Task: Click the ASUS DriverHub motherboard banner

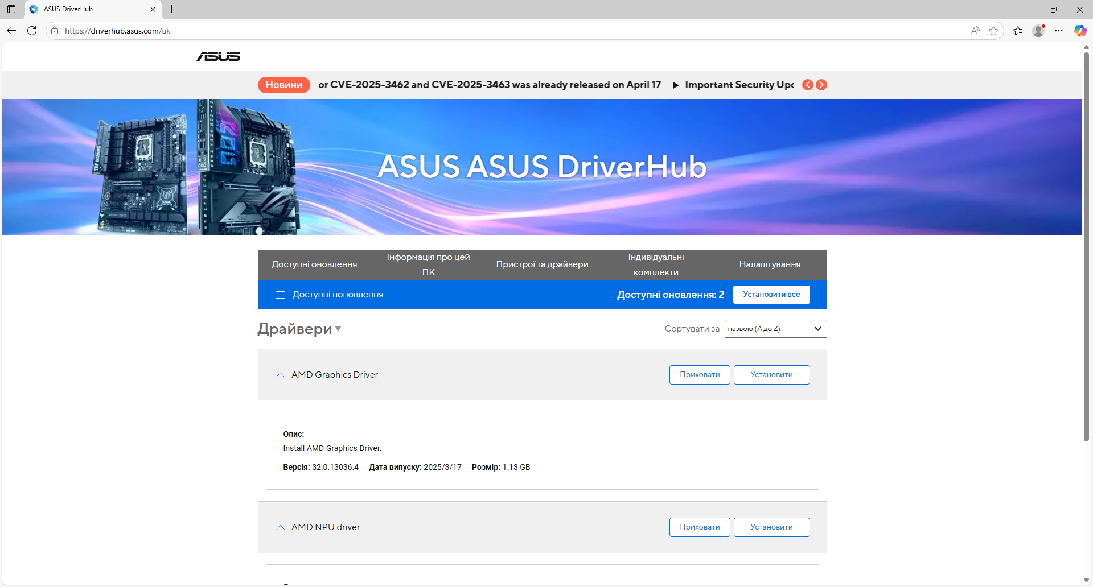Action: [542, 167]
